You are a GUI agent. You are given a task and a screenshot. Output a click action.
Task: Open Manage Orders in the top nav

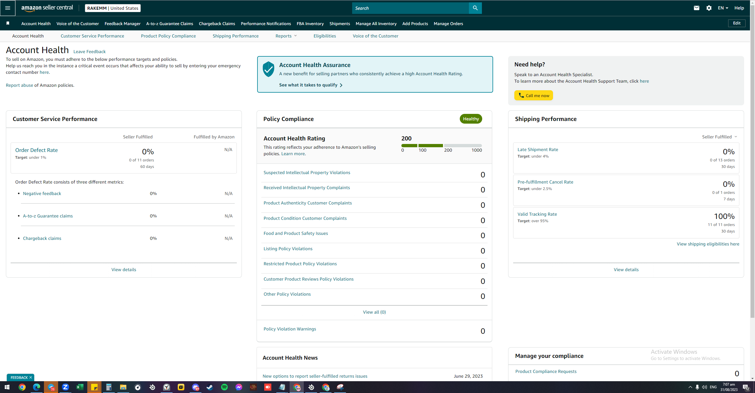click(448, 24)
